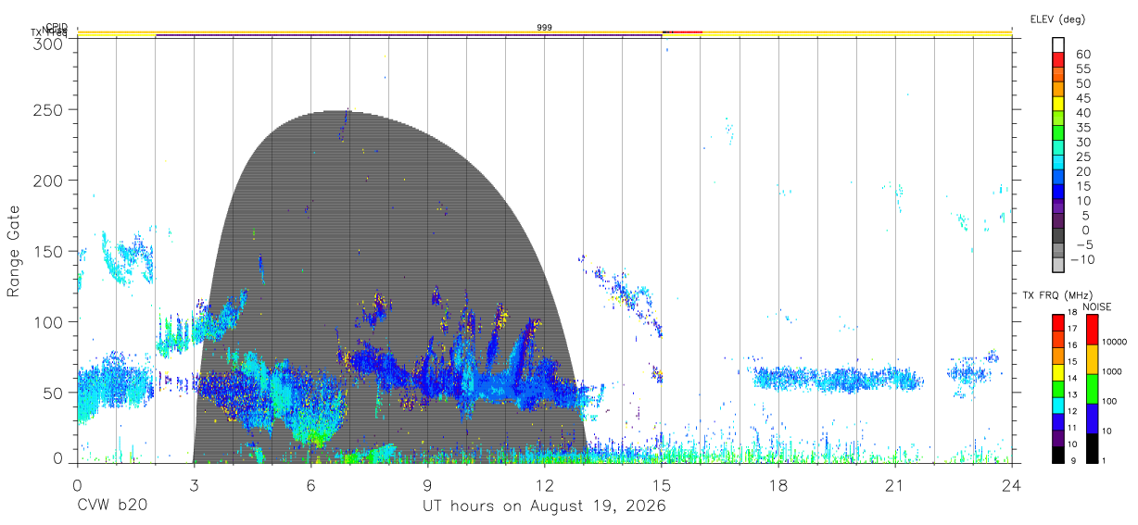Click the '3' tick on UT hours axis
Screen dimensions: 1138x525
(194, 485)
